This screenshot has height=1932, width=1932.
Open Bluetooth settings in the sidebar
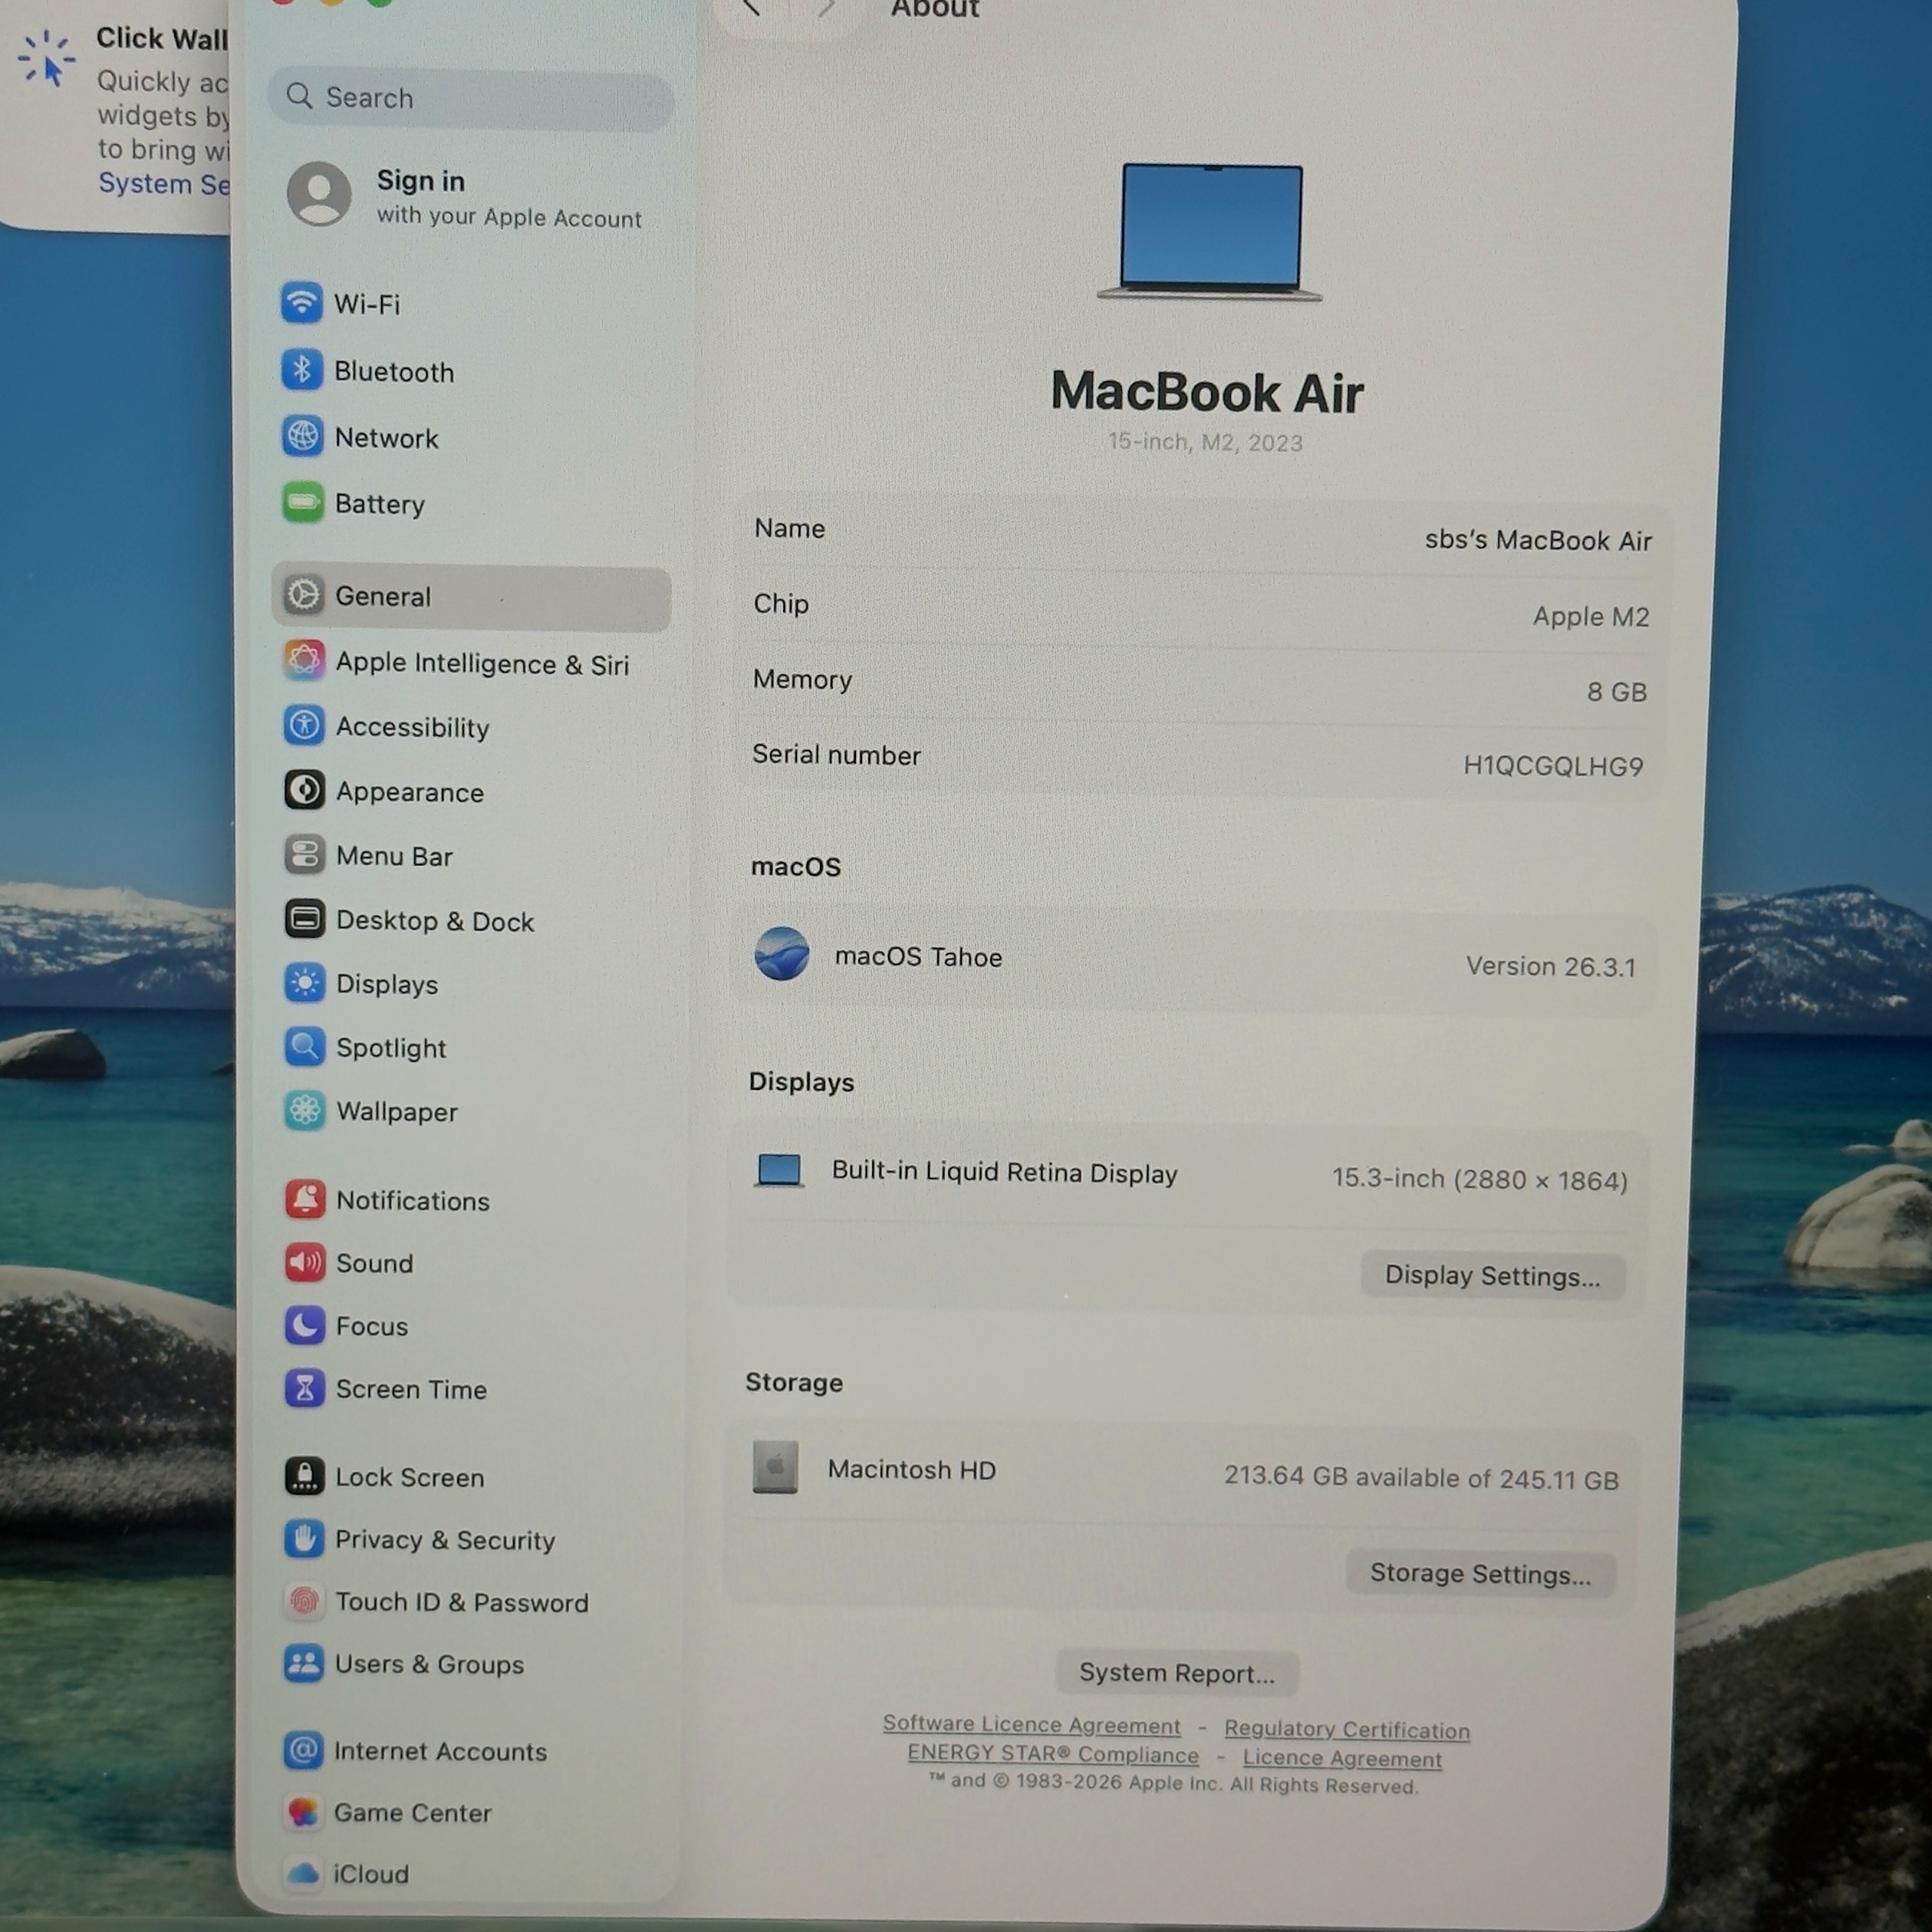coord(470,371)
